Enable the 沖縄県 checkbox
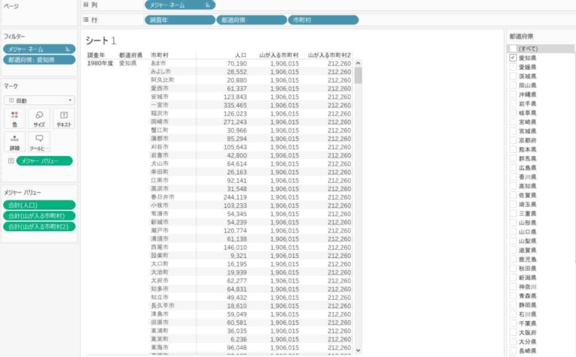This screenshot has width=576, height=357. tap(512, 95)
